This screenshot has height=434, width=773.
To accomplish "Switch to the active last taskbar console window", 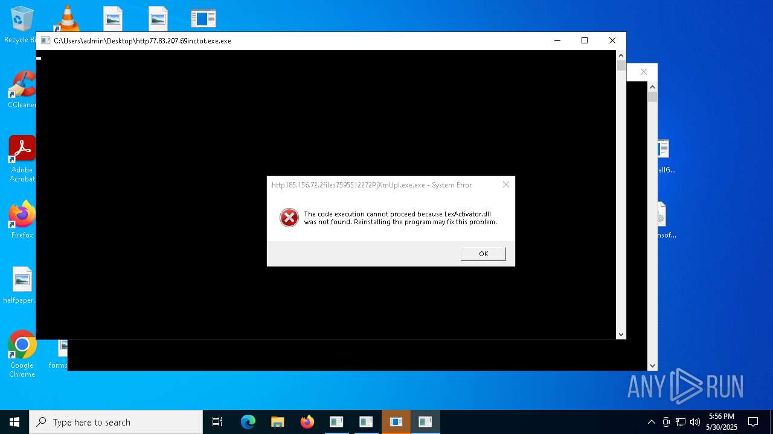I will (x=425, y=422).
